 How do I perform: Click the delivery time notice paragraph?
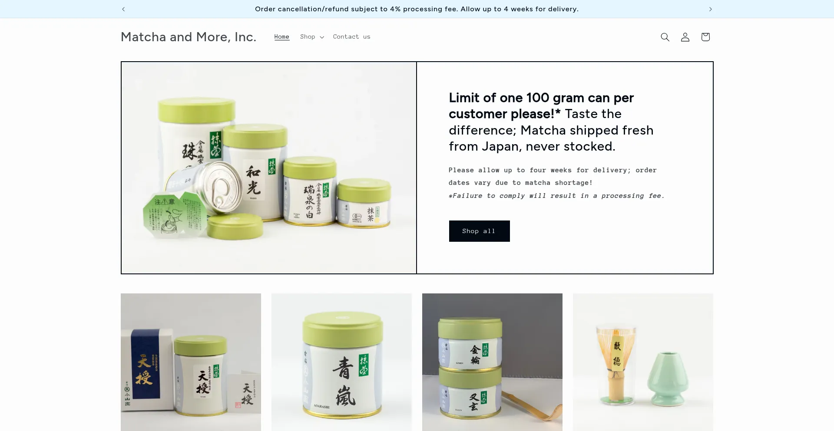[553, 176]
